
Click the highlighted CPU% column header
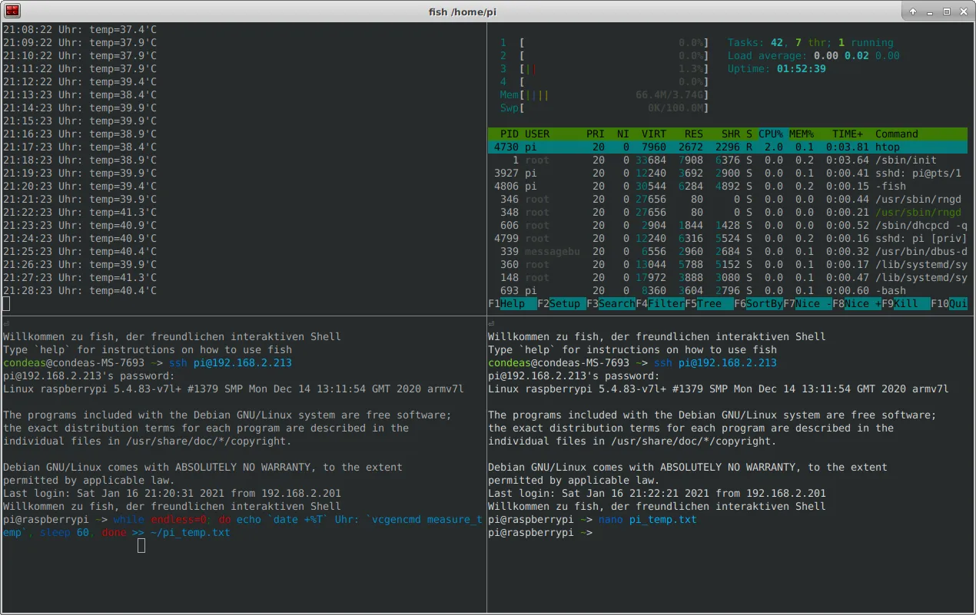[x=771, y=134]
